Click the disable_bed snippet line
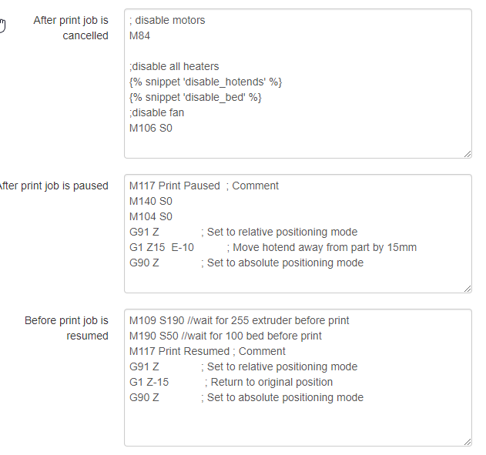 pos(196,98)
